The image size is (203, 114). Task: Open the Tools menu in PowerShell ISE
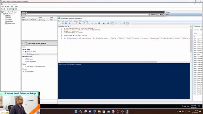(x=71, y=21)
